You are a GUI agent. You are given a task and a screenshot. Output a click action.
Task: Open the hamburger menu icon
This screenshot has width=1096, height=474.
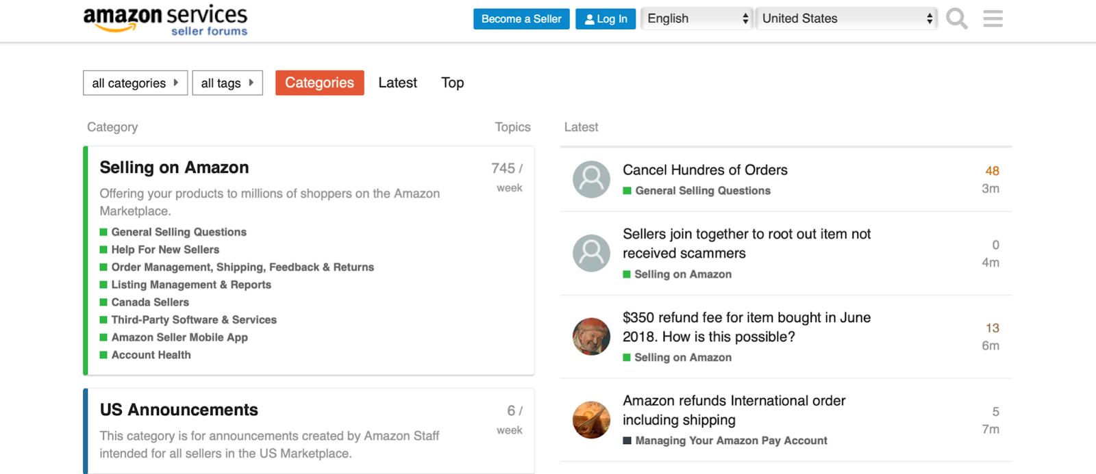coord(993,18)
